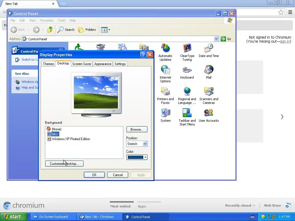Click the Up folder toolbar icon
Viewport: 295px width, 221px height.
pyautogui.click(x=50, y=30)
